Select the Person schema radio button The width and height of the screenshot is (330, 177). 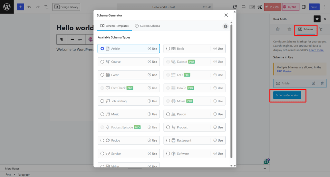[x=168, y=114]
